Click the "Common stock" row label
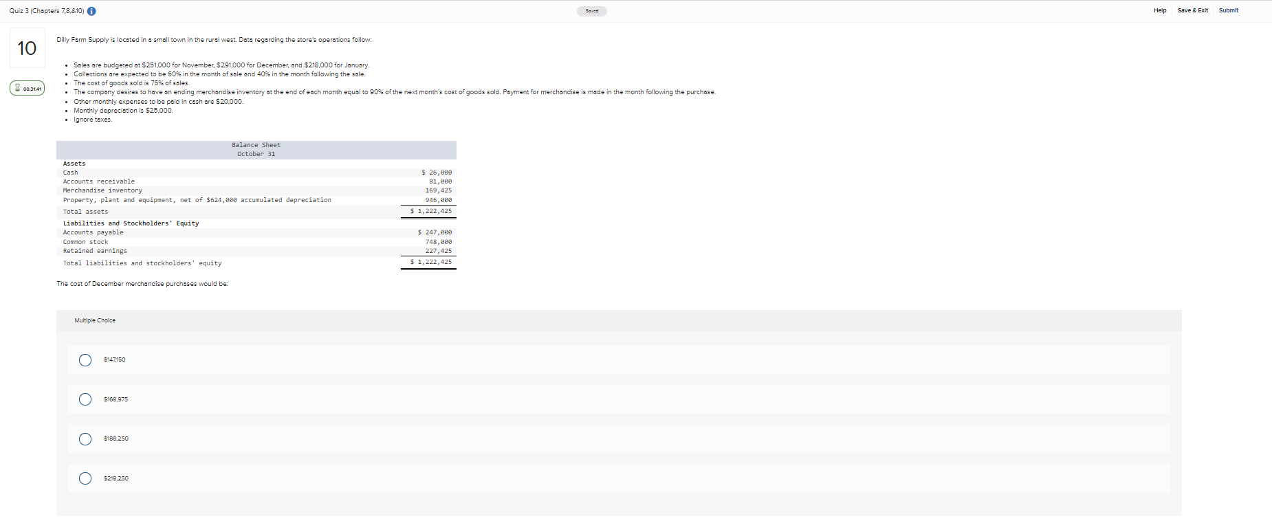Screen dimensions: 1272x532 85,242
